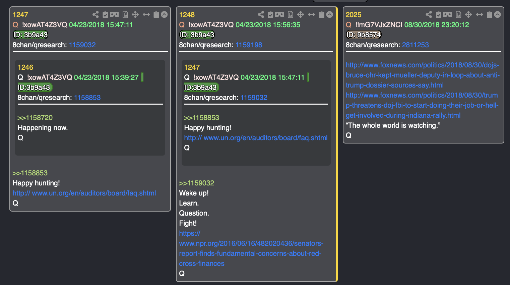
Task: Click goggles icon on post 2025
Action: click(447, 14)
